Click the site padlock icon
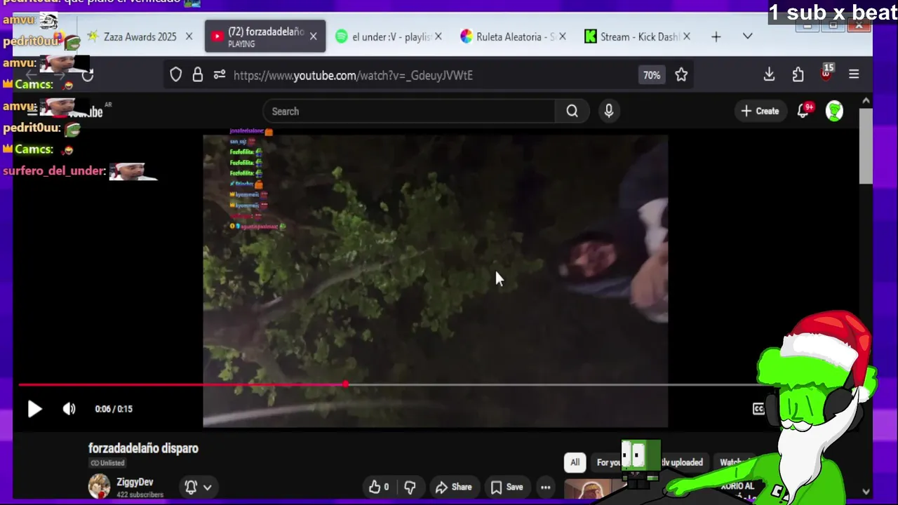The image size is (898, 505). 198,75
